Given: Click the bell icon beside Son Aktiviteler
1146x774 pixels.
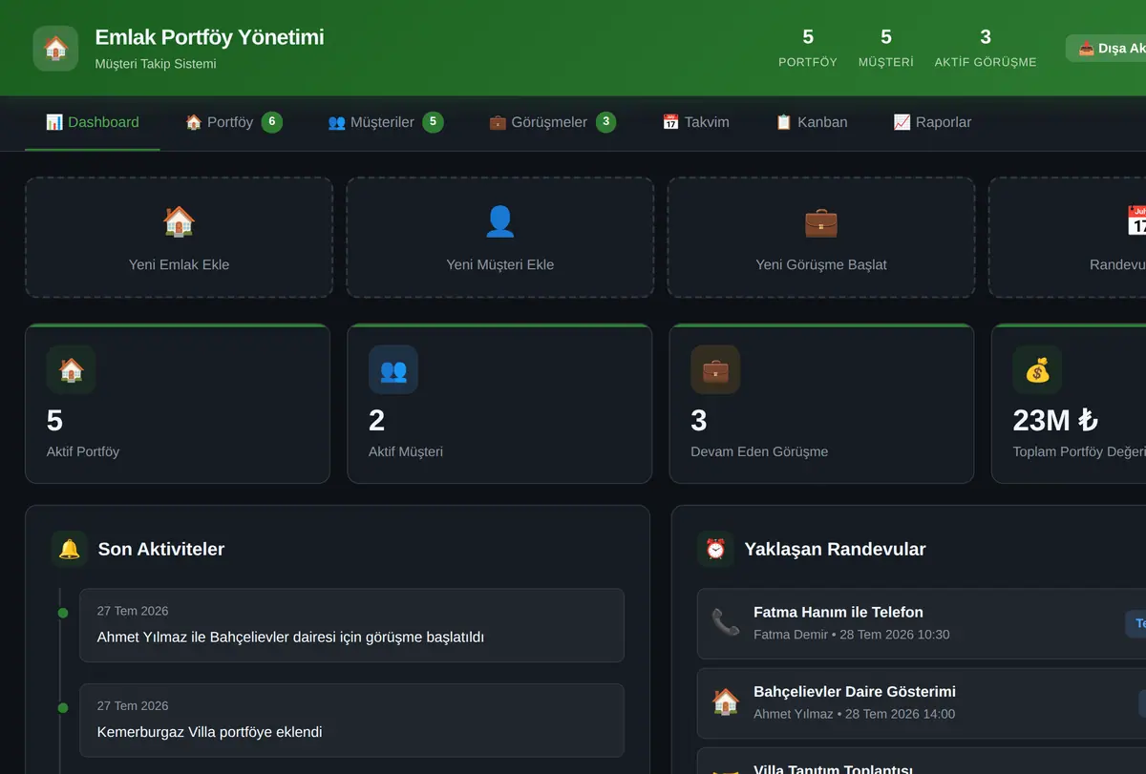Looking at the screenshot, I should pyautogui.click(x=70, y=549).
